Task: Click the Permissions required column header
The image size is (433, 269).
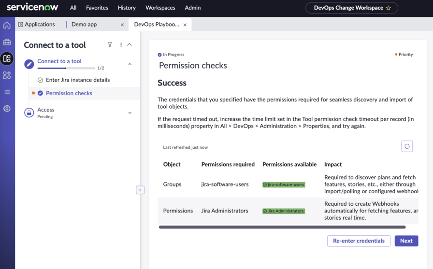Action: click(x=228, y=164)
